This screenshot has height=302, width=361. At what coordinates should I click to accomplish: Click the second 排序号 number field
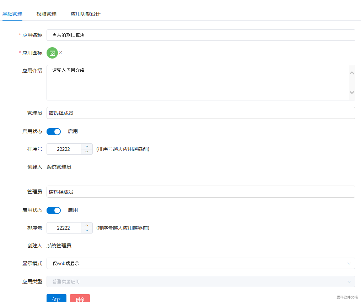tap(64, 228)
